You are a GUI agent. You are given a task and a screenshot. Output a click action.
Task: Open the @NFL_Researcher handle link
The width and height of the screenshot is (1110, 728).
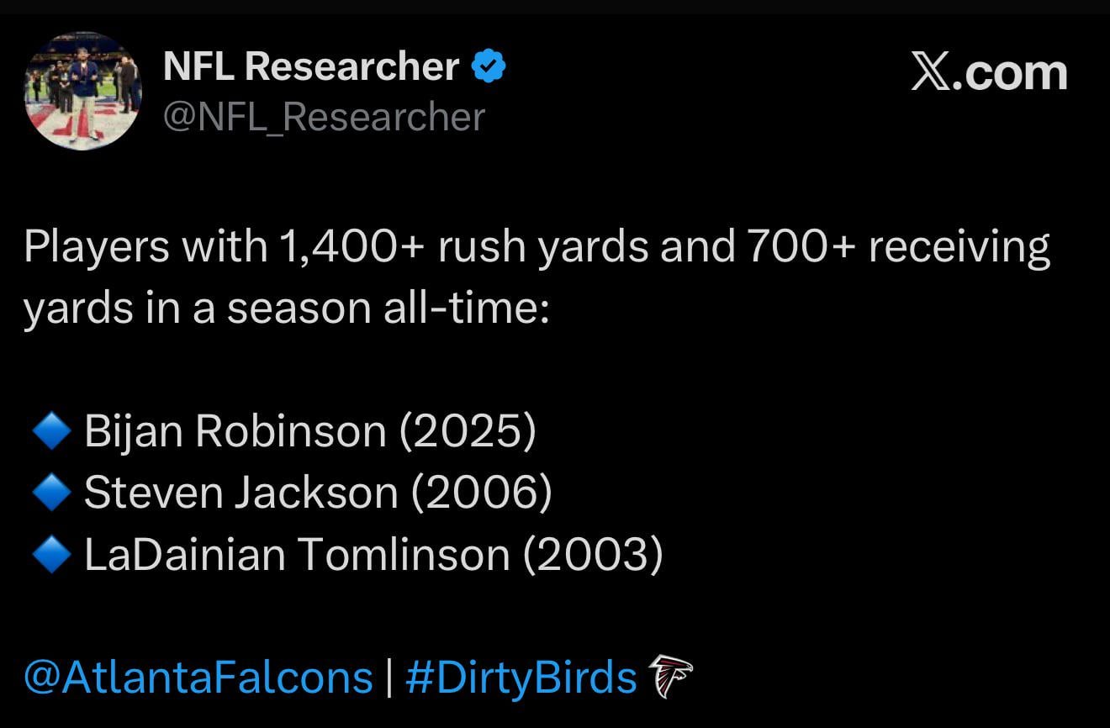324,117
